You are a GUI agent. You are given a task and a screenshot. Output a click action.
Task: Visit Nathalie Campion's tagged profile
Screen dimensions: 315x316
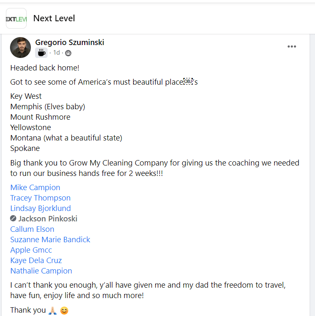41,271
